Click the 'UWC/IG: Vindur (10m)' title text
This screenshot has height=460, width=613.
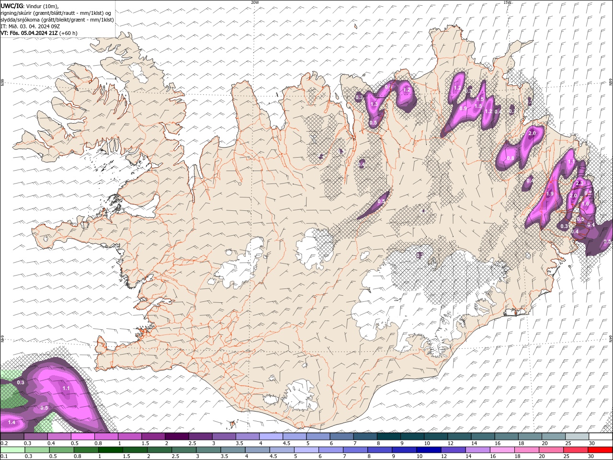coord(30,6)
